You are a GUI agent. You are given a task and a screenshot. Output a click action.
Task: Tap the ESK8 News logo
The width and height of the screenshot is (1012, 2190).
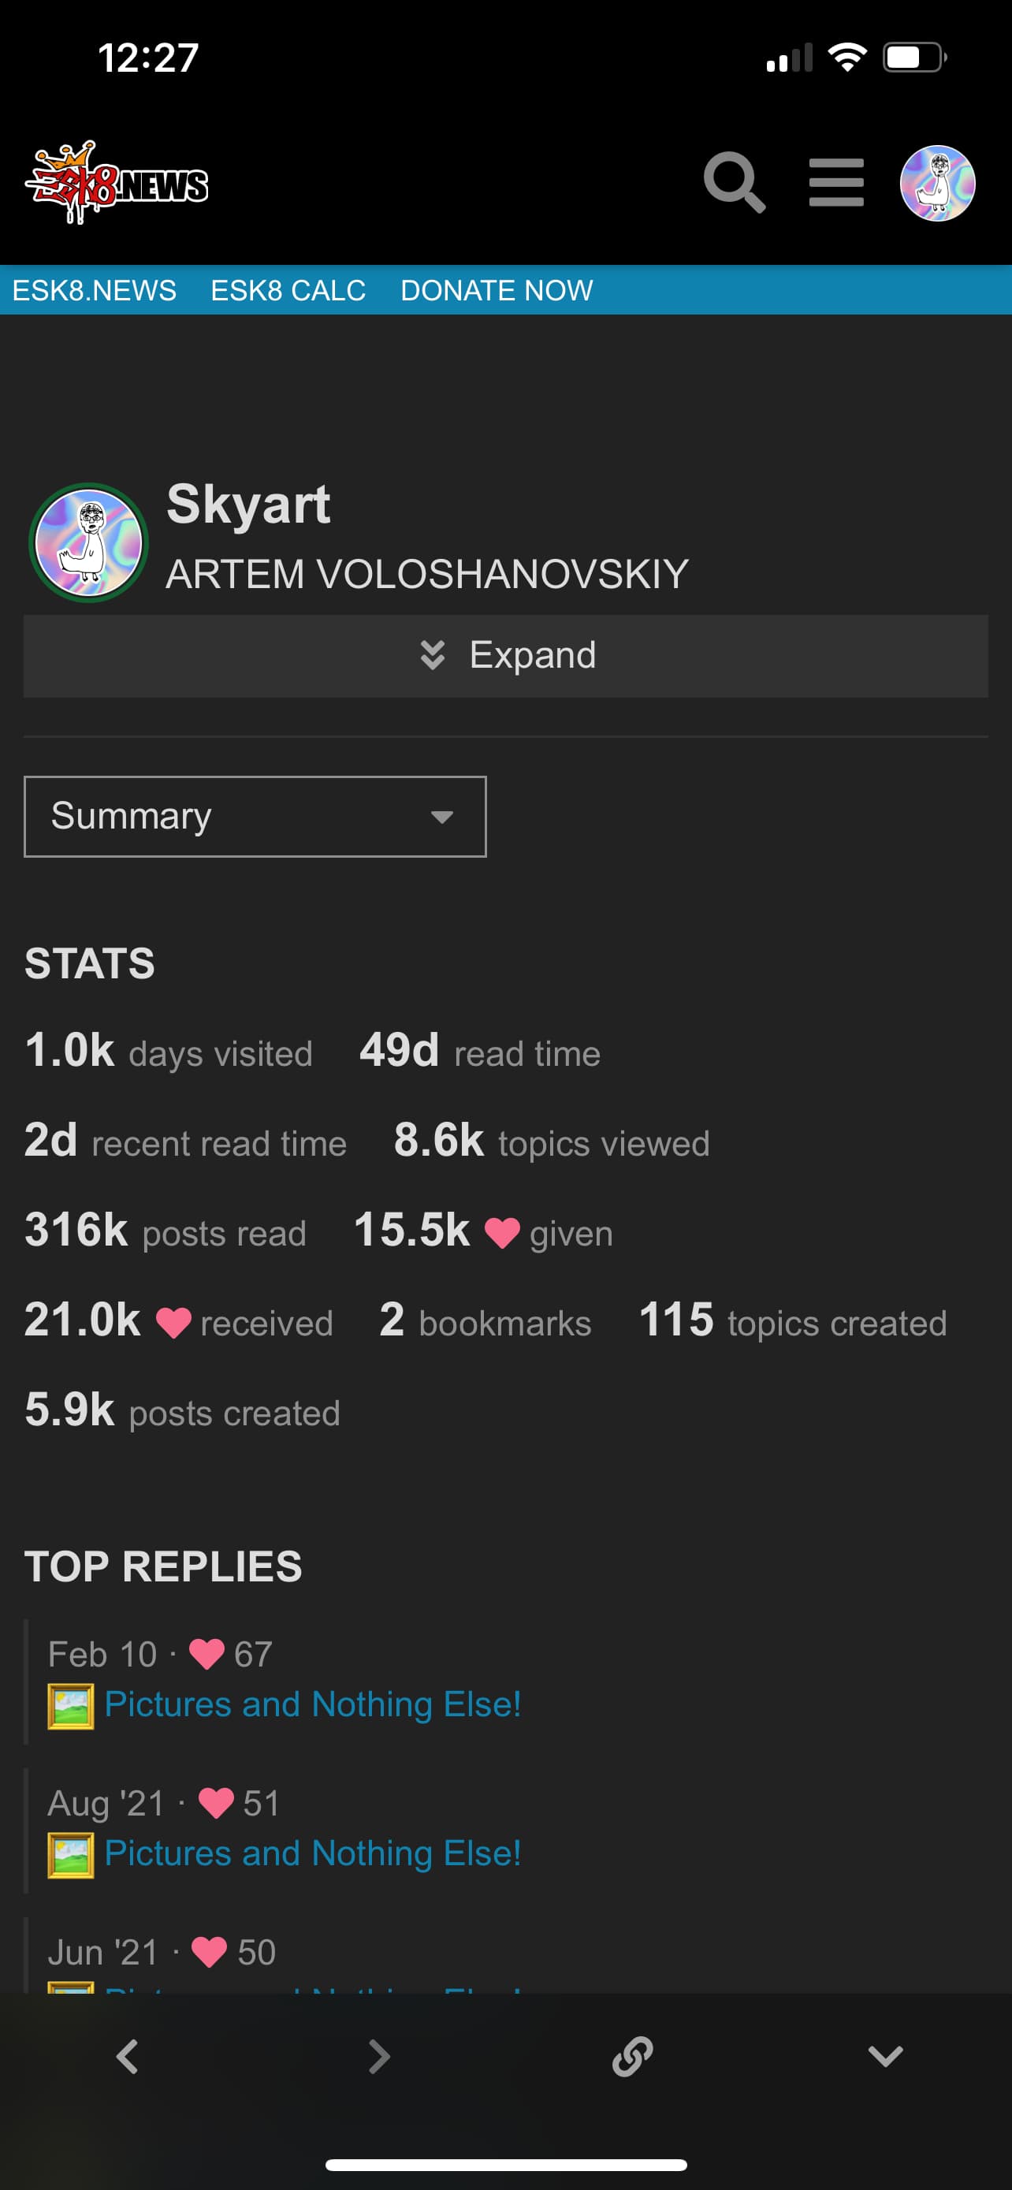click(x=117, y=183)
